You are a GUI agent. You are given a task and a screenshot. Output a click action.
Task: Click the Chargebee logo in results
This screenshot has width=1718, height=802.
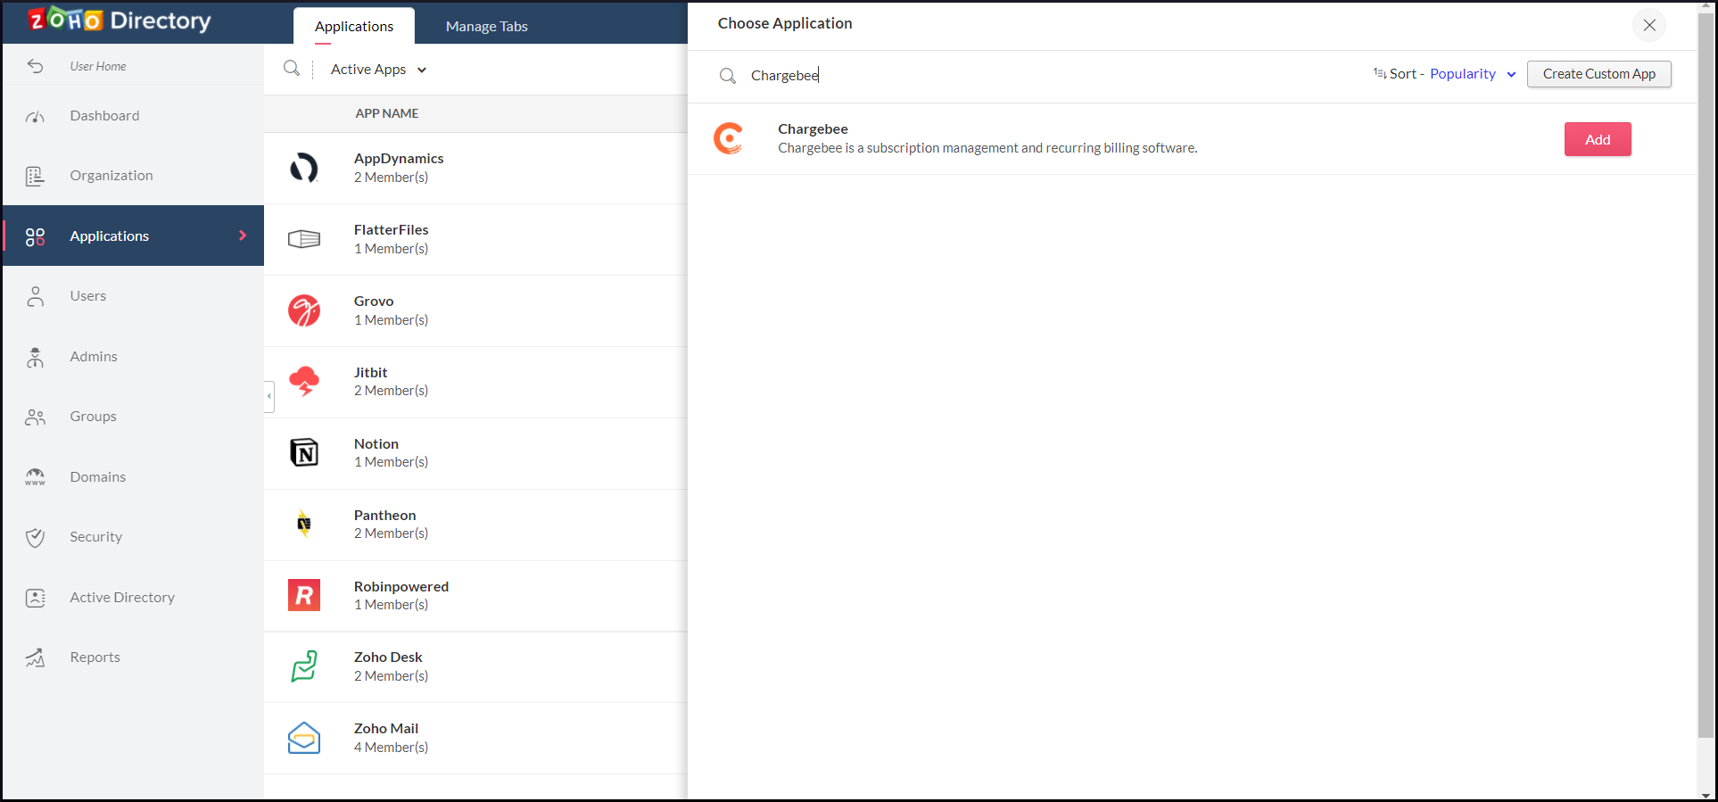729,138
